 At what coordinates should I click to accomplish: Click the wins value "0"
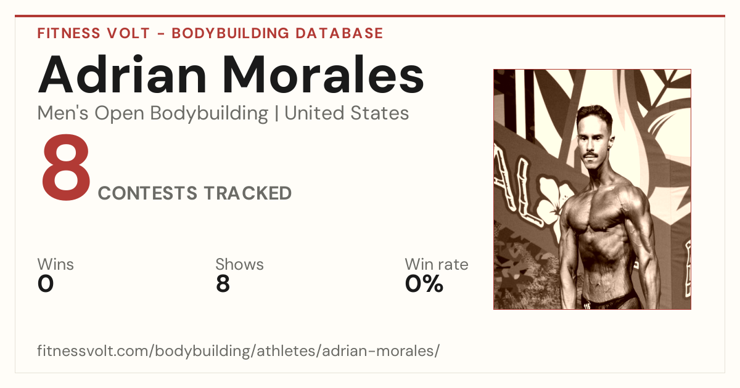pyautogui.click(x=46, y=284)
